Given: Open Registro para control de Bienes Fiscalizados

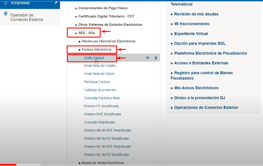Looking at the screenshot, I should (x=202, y=76).
